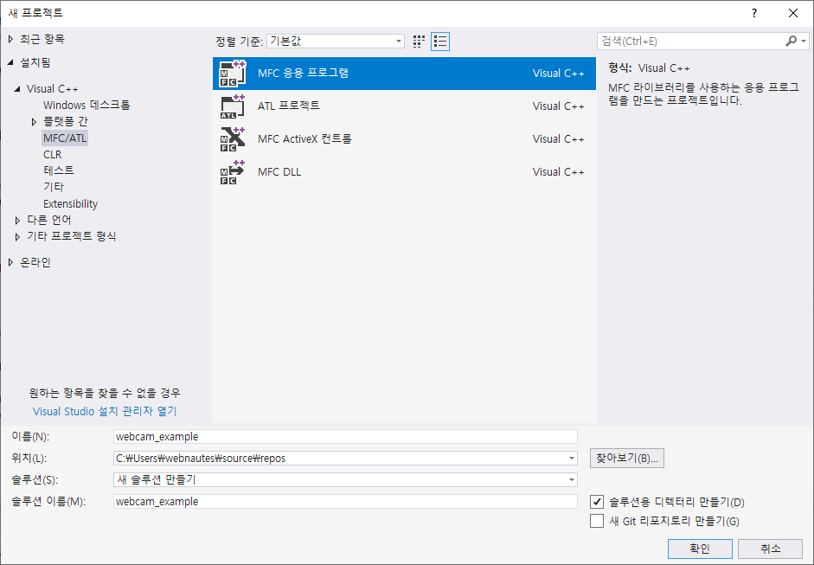The image size is (814, 565).
Task: Select the ATL 프로젝트 template icon
Action: pos(232,106)
